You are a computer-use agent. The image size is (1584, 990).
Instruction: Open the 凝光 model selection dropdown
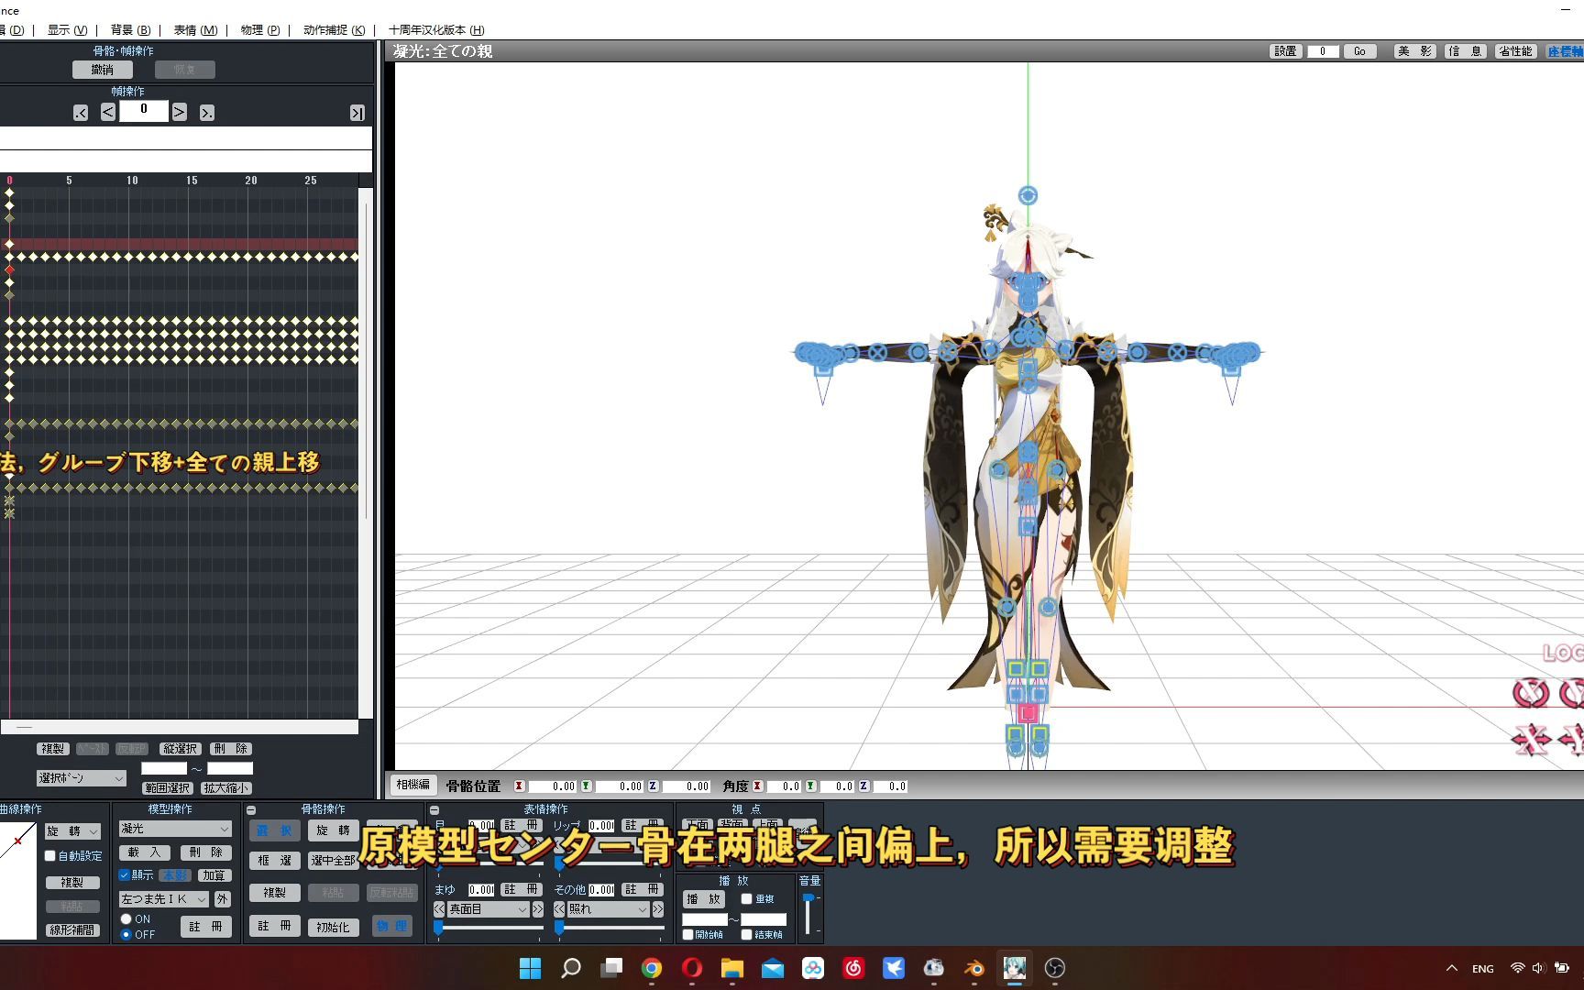coord(174,829)
